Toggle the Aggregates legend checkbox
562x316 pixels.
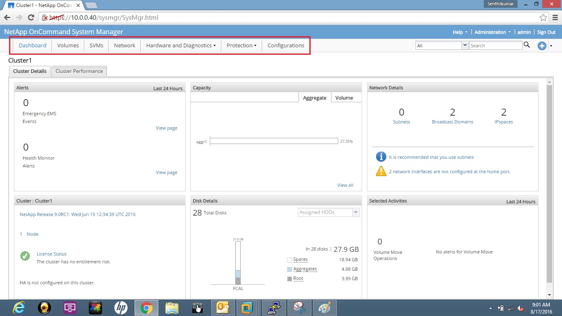coord(289,269)
